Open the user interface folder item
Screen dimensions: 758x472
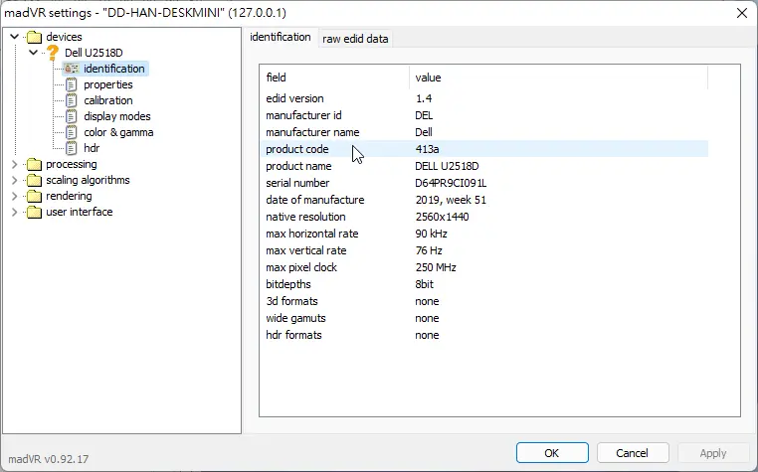point(79,212)
